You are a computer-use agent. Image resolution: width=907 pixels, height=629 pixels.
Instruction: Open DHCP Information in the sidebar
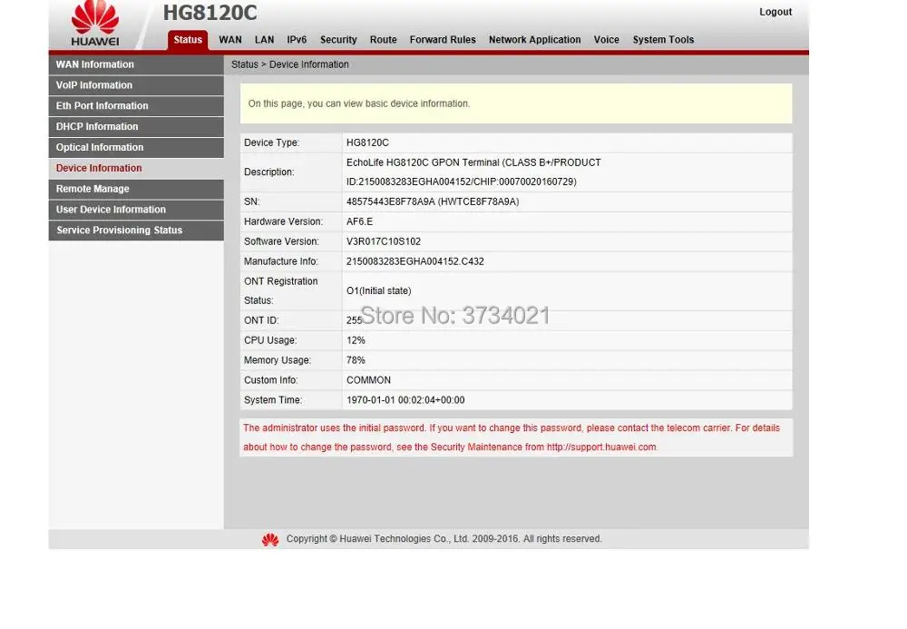click(136, 127)
